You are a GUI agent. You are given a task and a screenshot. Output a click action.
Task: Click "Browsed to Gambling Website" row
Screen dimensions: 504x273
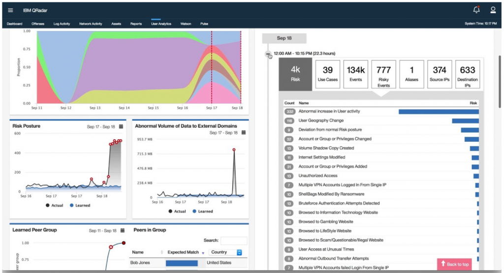[381, 222]
